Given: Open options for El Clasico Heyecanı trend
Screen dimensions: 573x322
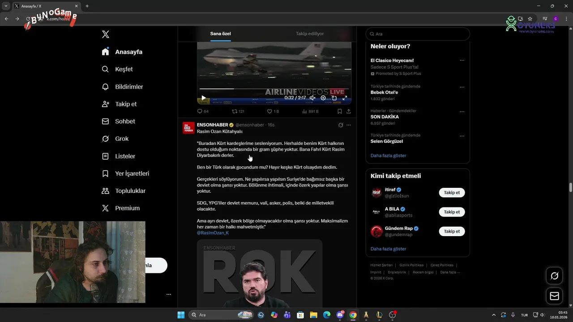Looking at the screenshot, I should point(462,60).
